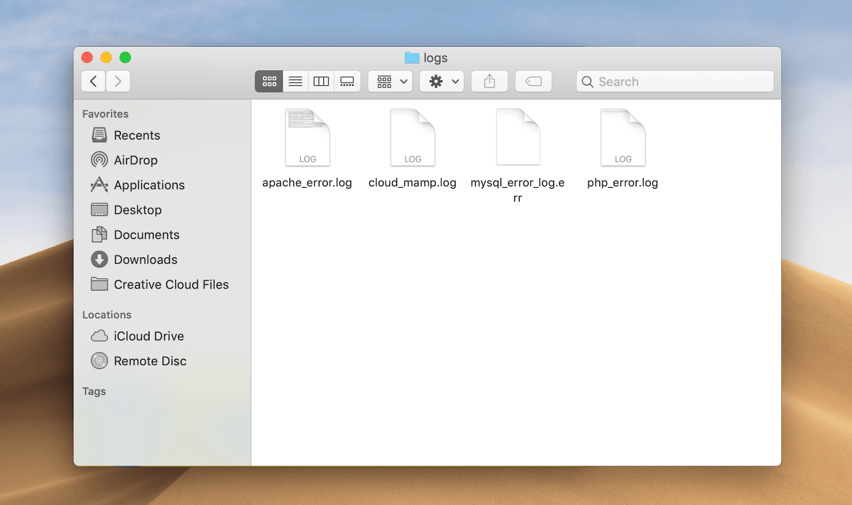Open the Downloads sidebar item
Viewport: 852px width, 505px height.
(x=146, y=259)
